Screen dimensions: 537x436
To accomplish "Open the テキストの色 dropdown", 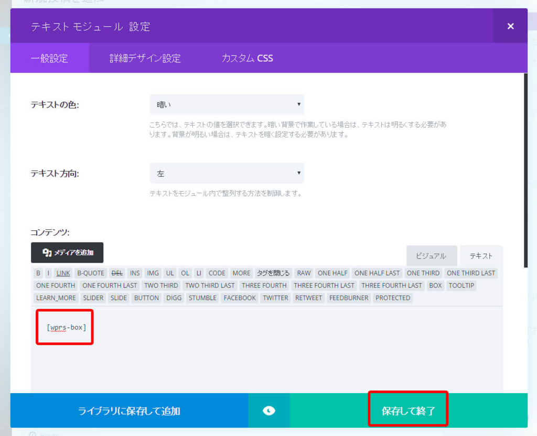I will pos(227,104).
